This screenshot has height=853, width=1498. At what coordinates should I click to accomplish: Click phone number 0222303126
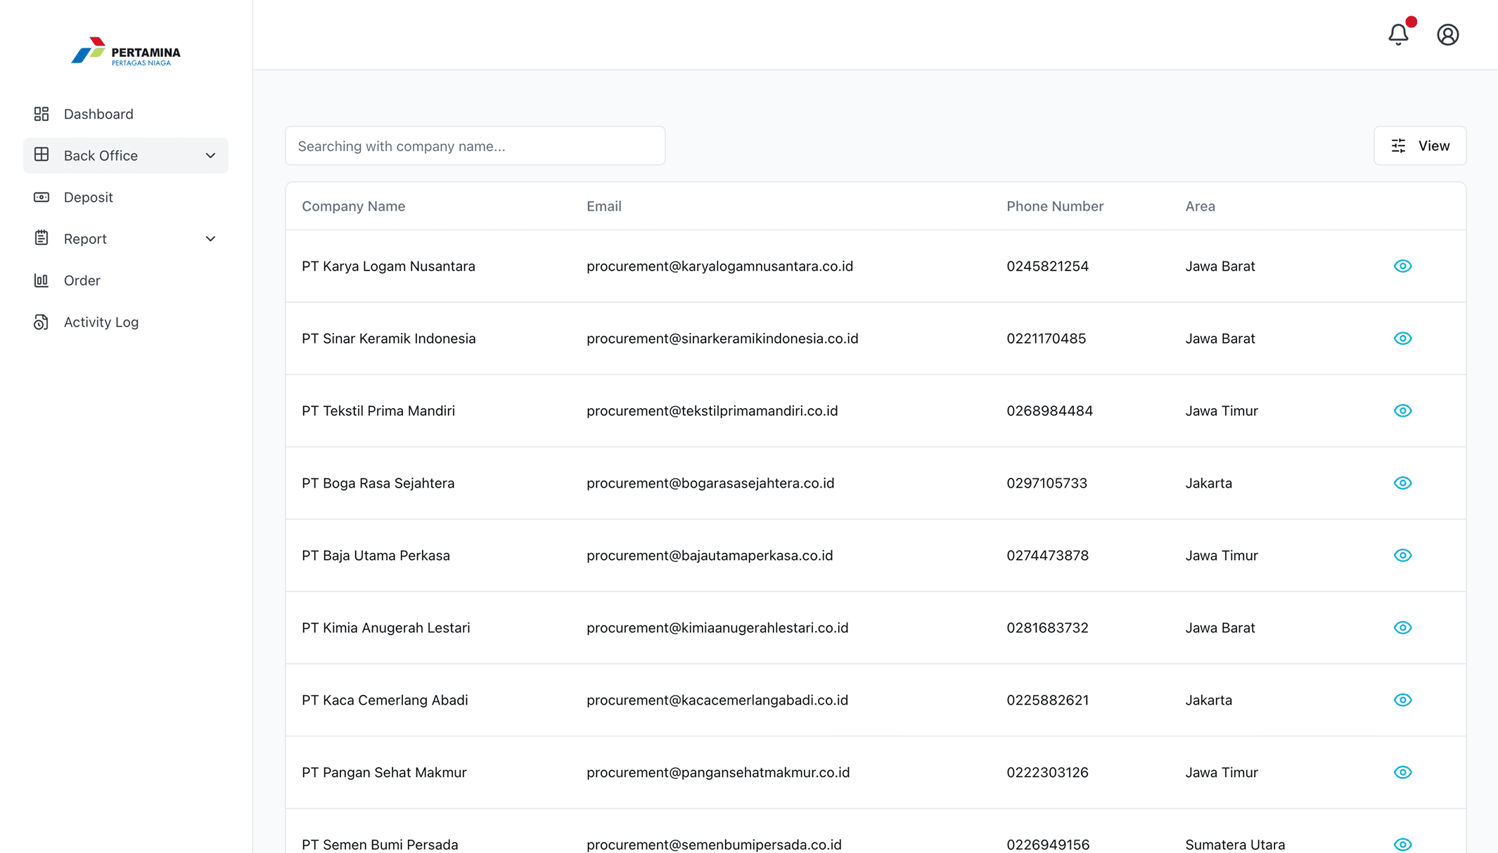1047,773
